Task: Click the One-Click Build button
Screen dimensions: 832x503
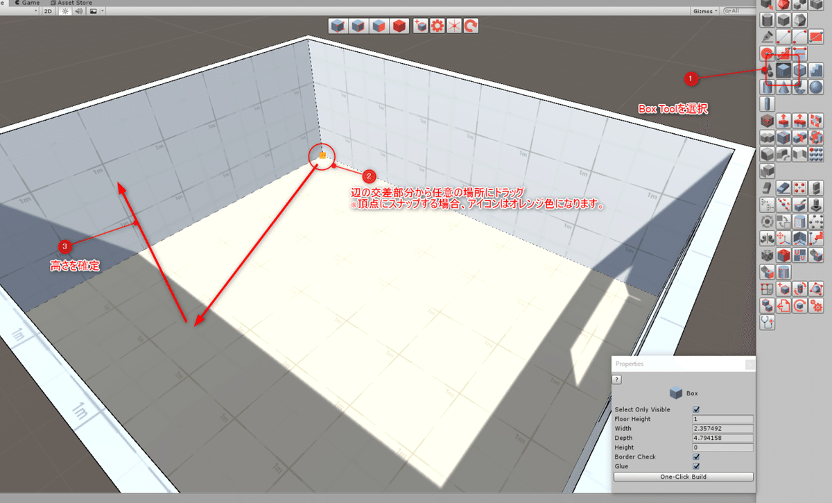Action: tap(684, 477)
